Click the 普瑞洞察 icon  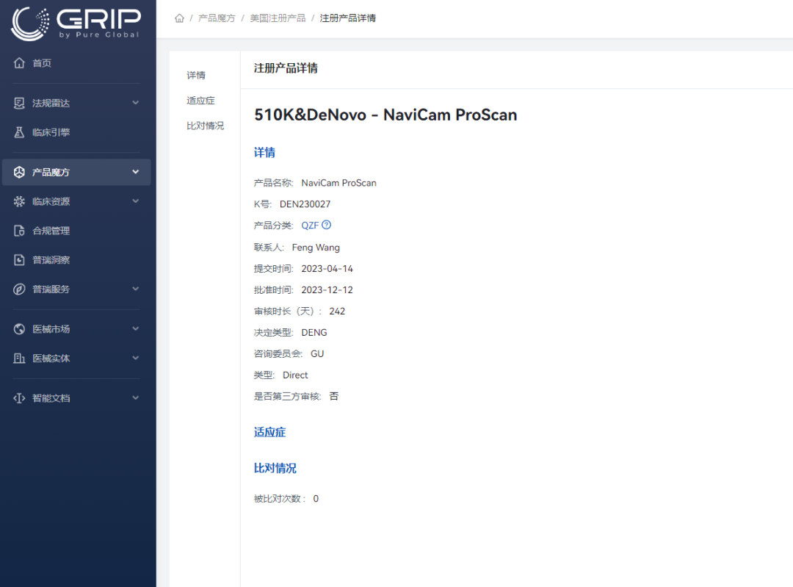tap(19, 260)
